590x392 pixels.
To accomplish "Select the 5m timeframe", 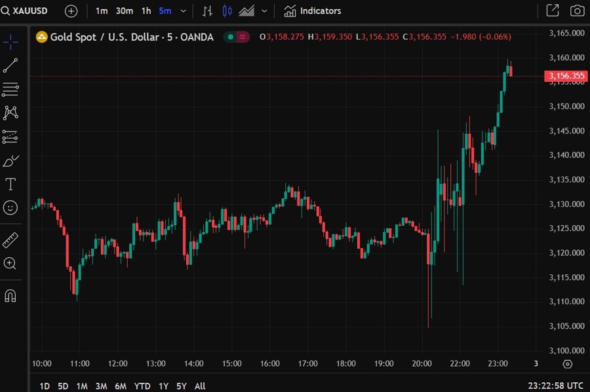I will point(165,11).
